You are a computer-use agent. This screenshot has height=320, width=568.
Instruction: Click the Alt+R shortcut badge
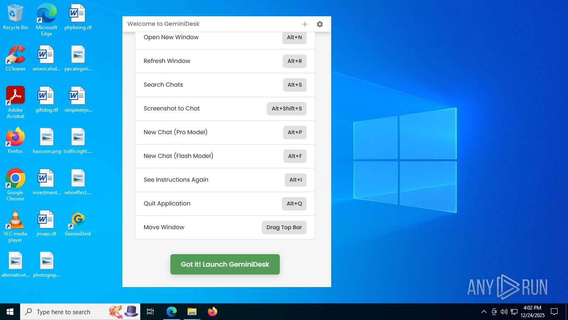294,61
